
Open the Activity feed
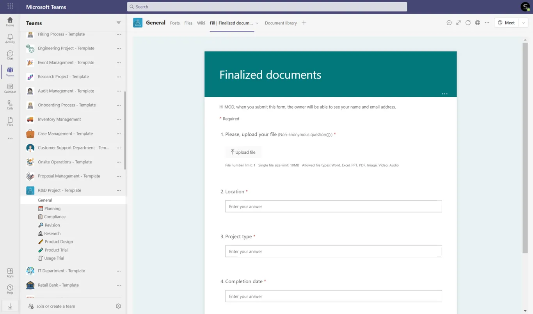coord(10,39)
